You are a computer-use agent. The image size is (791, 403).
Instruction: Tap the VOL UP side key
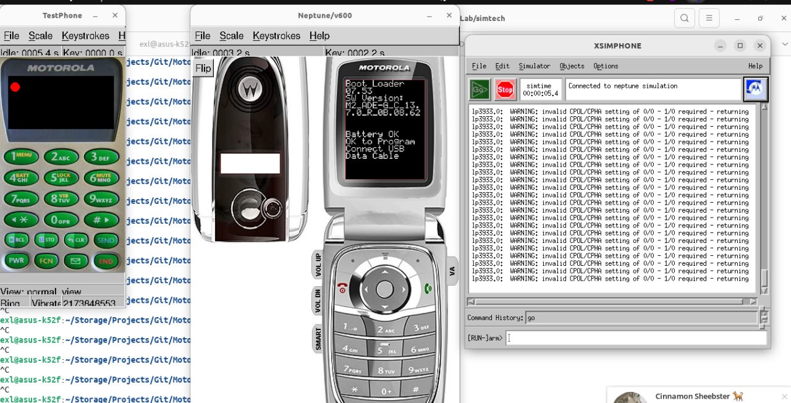coord(318,264)
